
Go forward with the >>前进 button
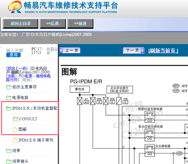coord(80,23)
